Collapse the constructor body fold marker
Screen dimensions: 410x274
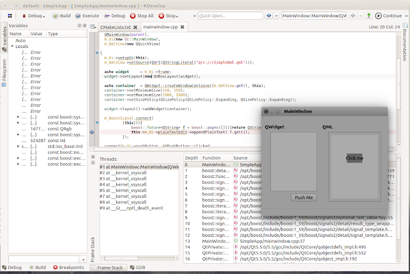[97, 53]
